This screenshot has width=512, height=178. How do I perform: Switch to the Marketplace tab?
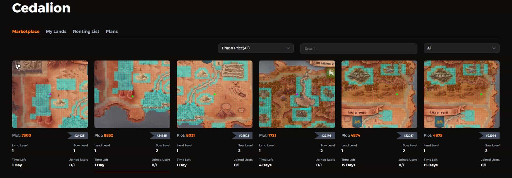click(x=26, y=31)
